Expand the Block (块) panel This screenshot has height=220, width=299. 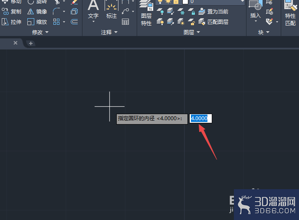[264, 32]
